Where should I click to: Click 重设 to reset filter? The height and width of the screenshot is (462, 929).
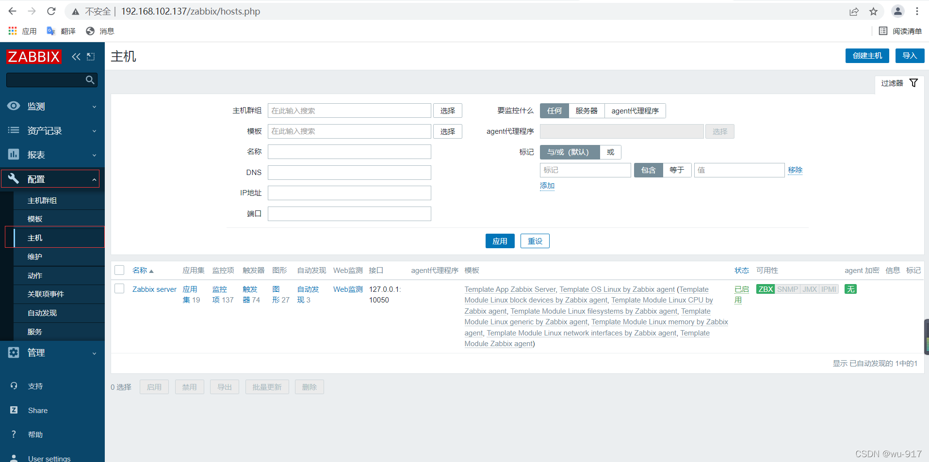pyautogui.click(x=535, y=241)
